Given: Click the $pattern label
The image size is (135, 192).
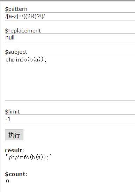Looking at the screenshot, I should click(16, 9).
